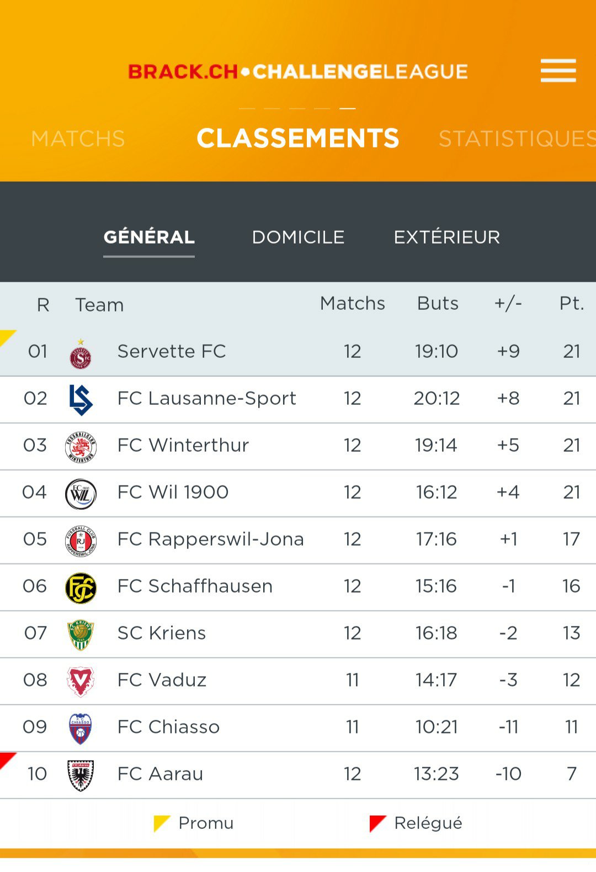Screen dimensions: 596x872
Task: Open the Statistiques tab
Action: coord(517,139)
